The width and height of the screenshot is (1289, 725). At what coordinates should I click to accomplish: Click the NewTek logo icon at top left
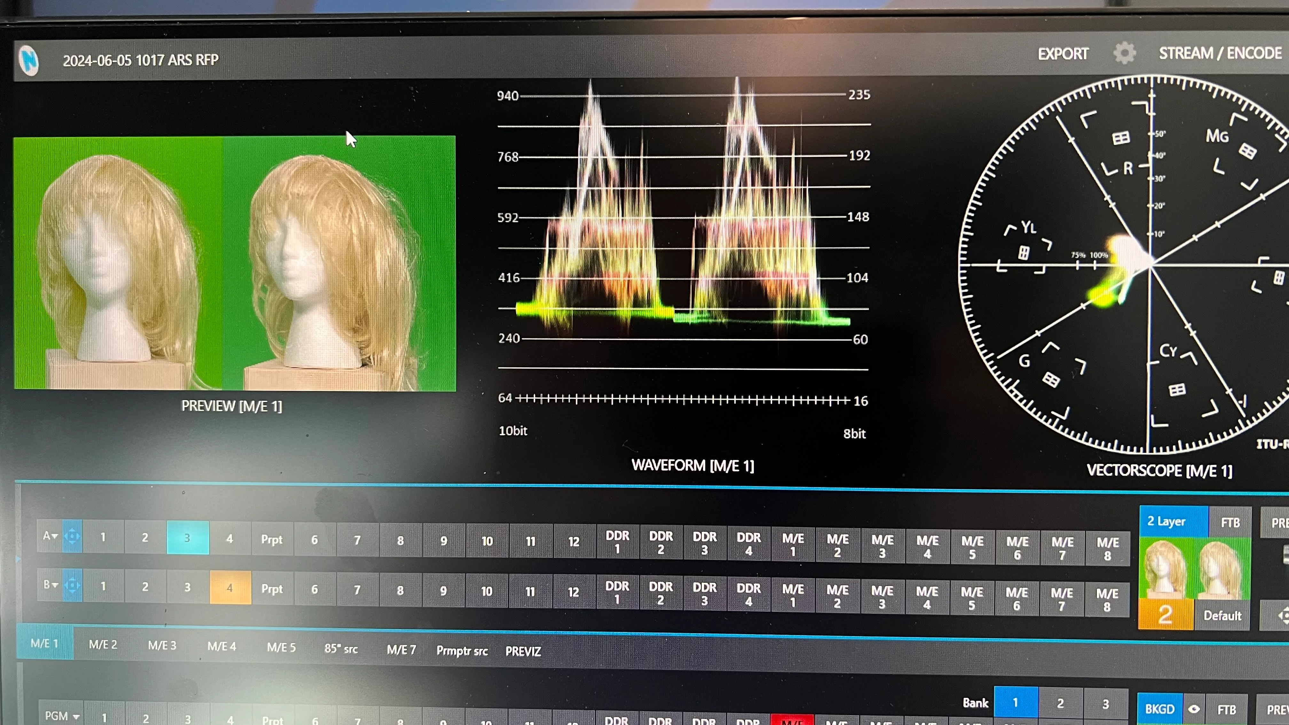[28, 60]
